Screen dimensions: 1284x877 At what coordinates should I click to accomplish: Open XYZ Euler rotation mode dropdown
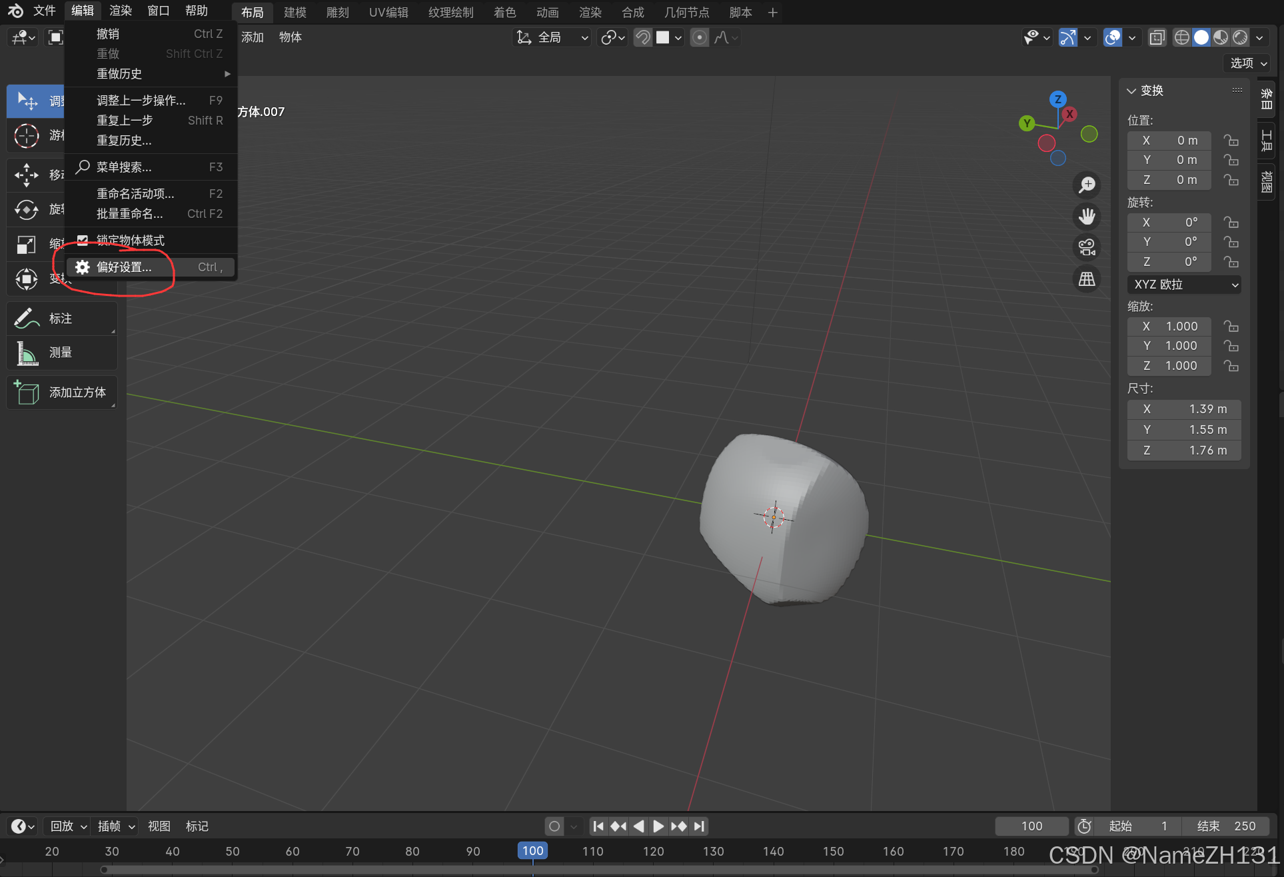(x=1184, y=285)
